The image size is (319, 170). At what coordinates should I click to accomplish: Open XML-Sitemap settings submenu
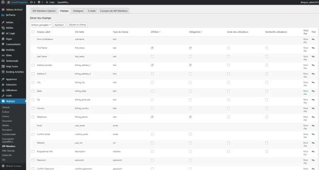point(8,151)
